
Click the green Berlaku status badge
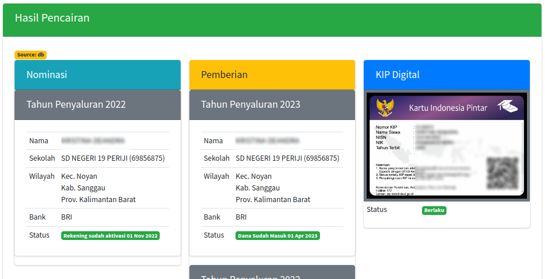pyautogui.click(x=434, y=210)
